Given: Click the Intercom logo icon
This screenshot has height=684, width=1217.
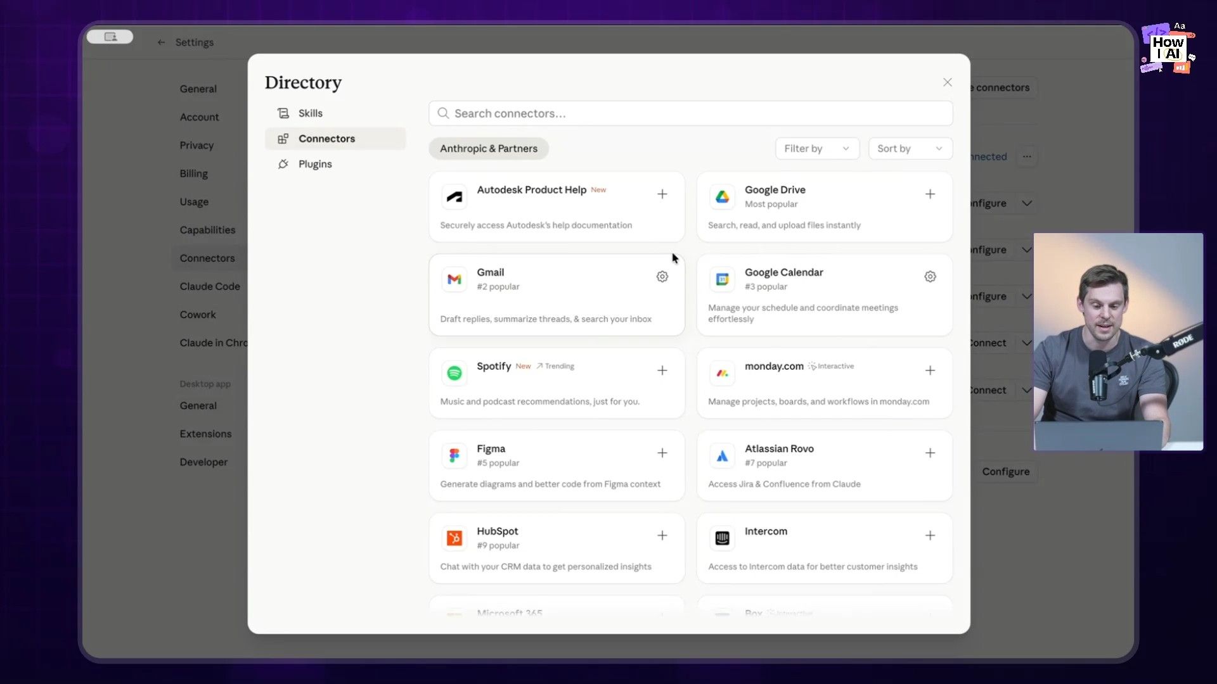Looking at the screenshot, I should coord(722,538).
